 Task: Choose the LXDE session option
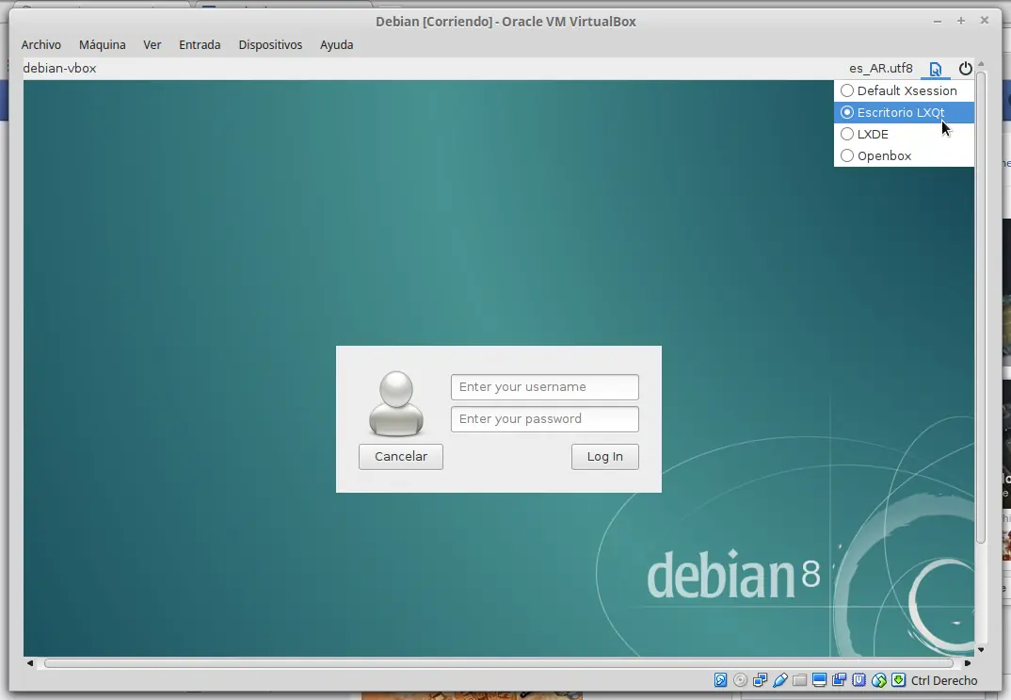coord(904,134)
